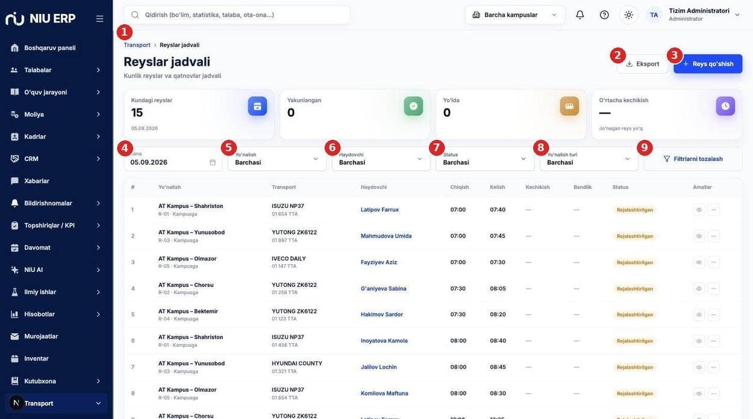Open the Yo'nalish filter dropdown

[x=277, y=159]
